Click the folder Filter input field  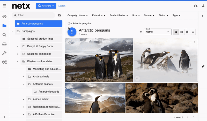(x=35, y=15)
